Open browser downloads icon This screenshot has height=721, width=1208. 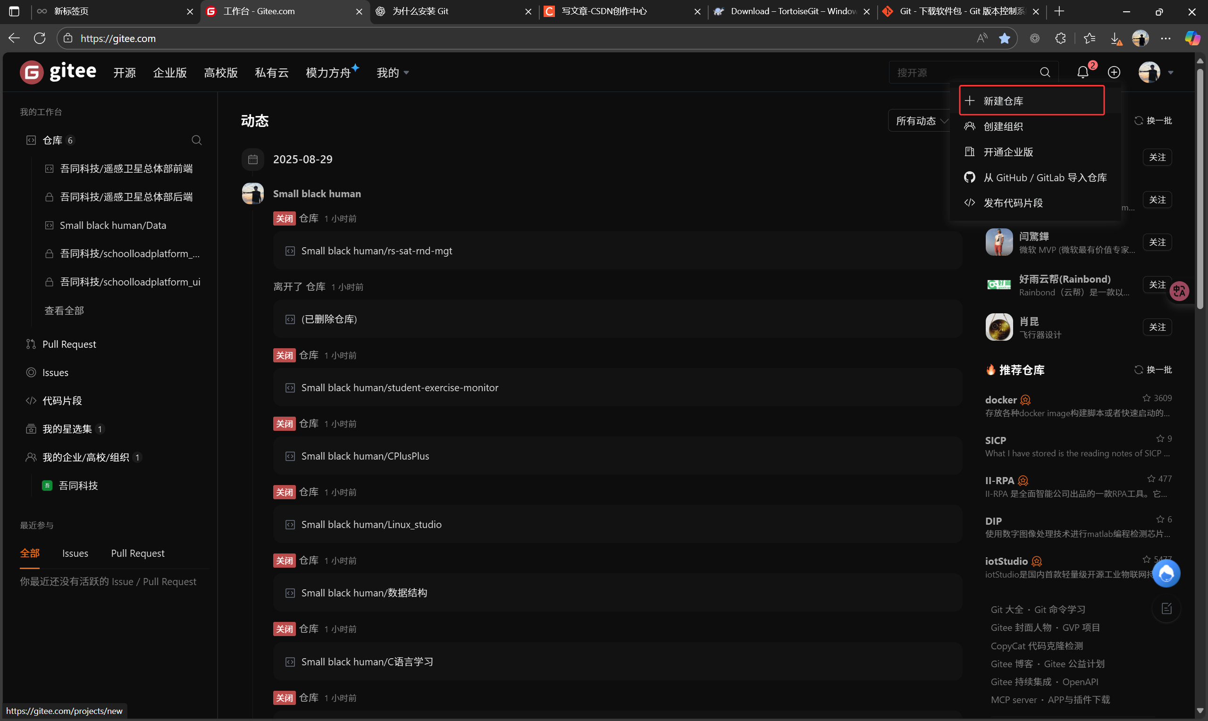click(1115, 38)
